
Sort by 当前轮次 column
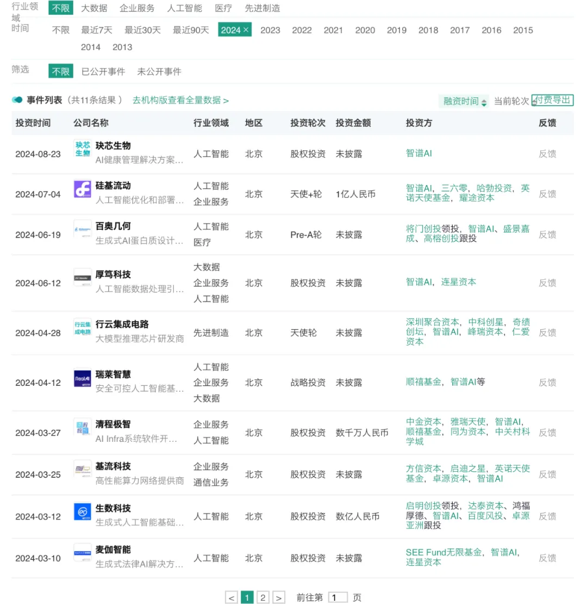tap(511, 101)
